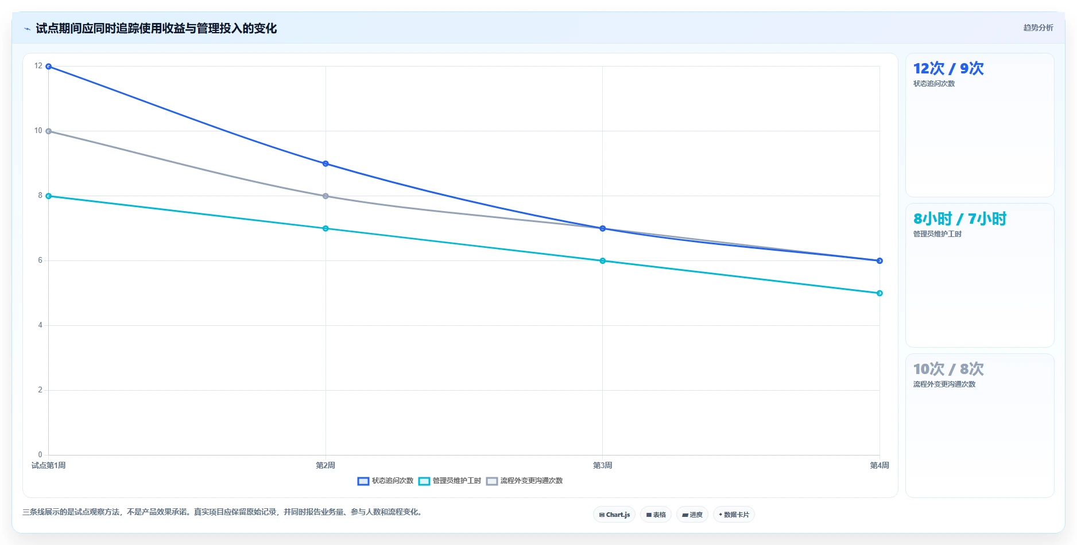The height and width of the screenshot is (545, 1077).
Task: Click the gray 流程外变更沟通次数 legend swatch
Action: coord(492,481)
